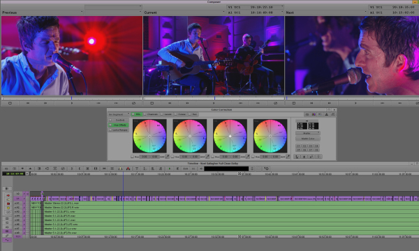The height and width of the screenshot is (251, 419).
Task: Pick the Midtone wheel eyedropper icon
Action: pyautogui.click(x=207, y=157)
